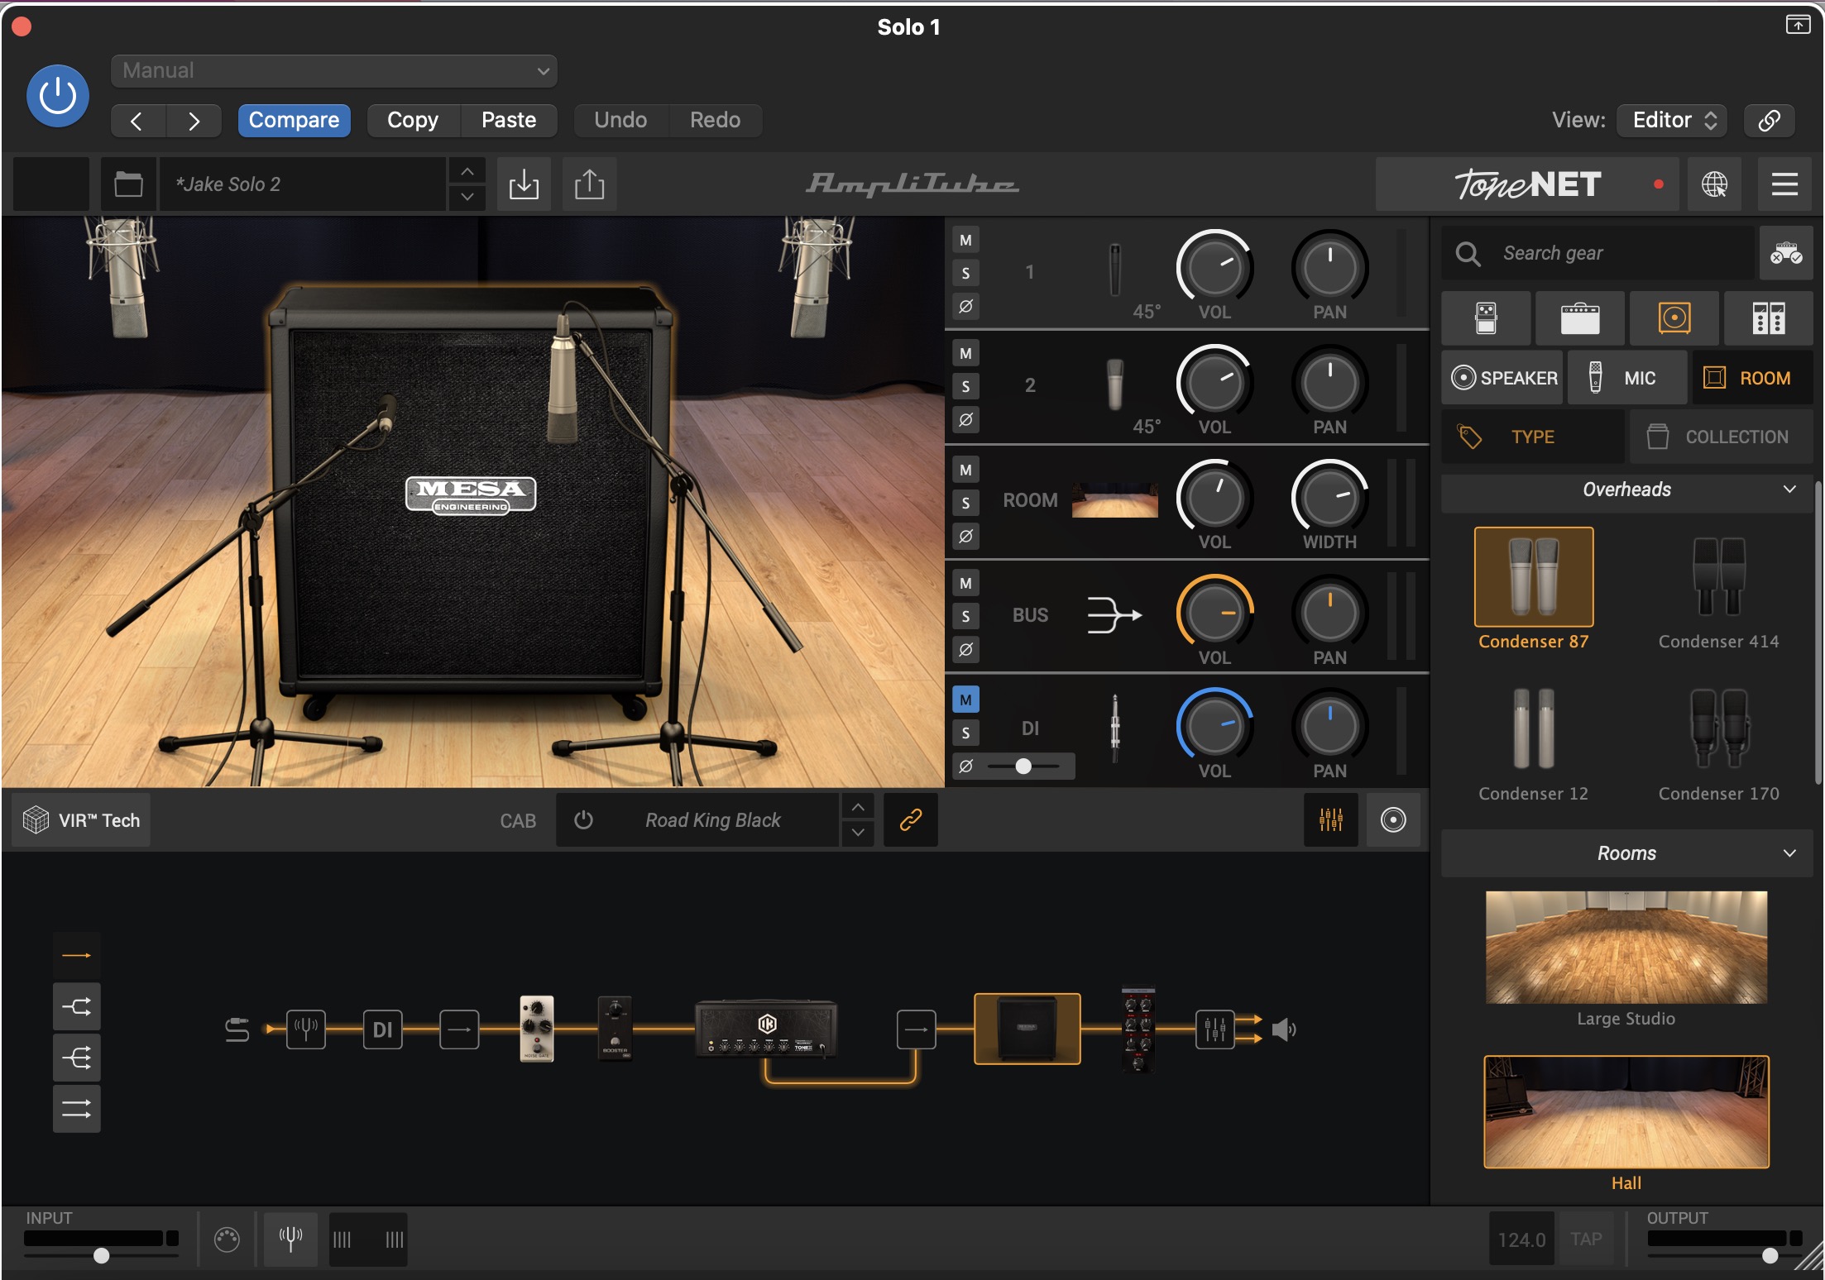Select the TYPE filter tab
This screenshot has width=1825, height=1280.
1533,437
